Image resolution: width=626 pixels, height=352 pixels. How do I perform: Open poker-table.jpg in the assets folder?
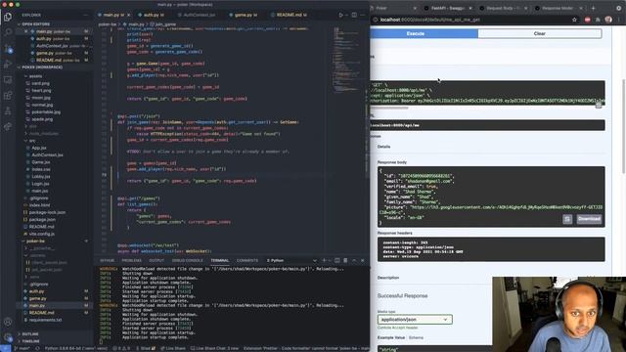(x=46, y=111)
